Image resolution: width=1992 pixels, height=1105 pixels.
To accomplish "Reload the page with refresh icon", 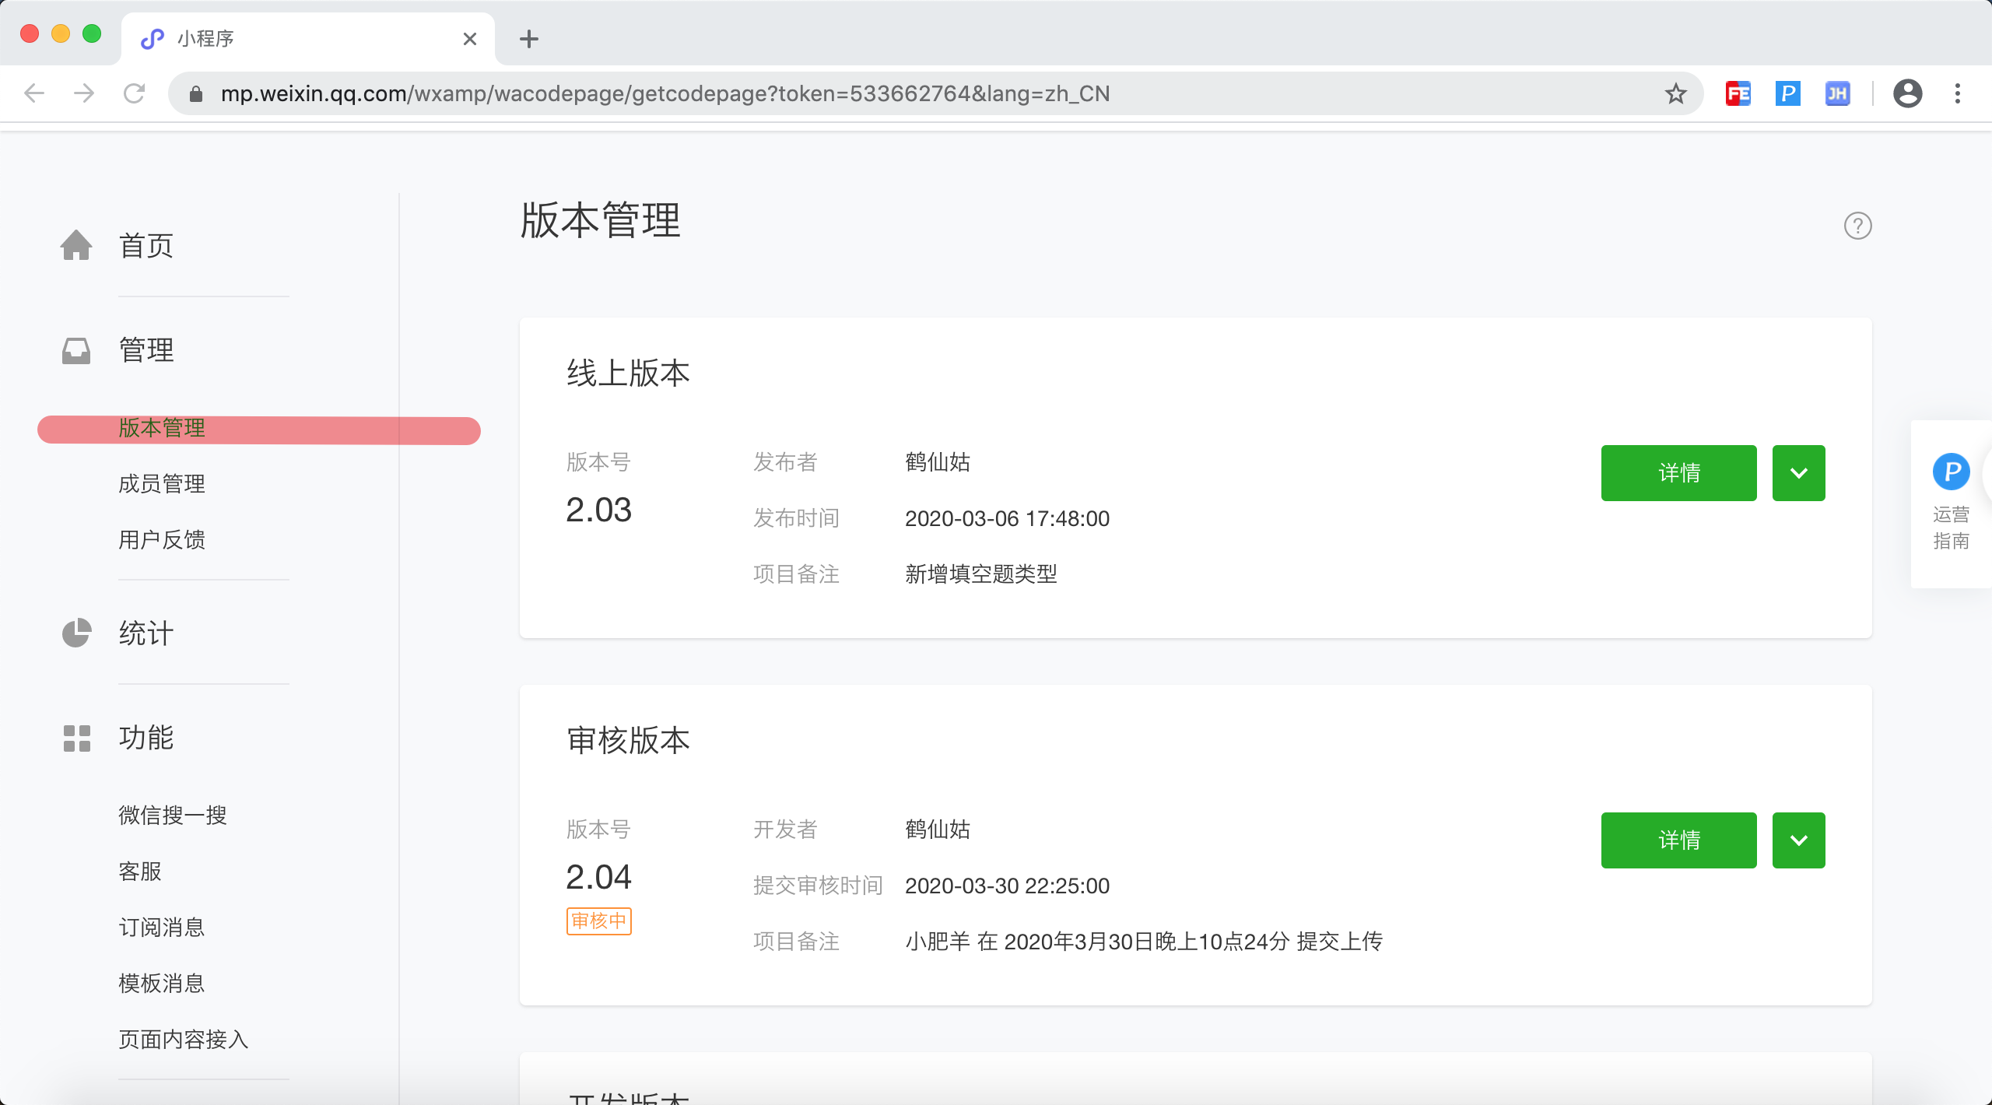I will pyautogui.click(x=135, y=94).
